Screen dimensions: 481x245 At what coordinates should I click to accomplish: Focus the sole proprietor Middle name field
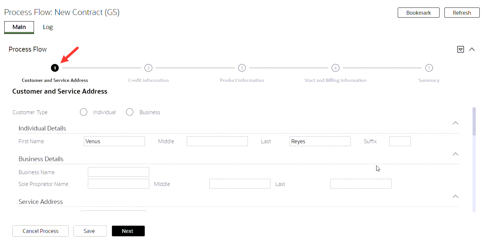[240, 184]
